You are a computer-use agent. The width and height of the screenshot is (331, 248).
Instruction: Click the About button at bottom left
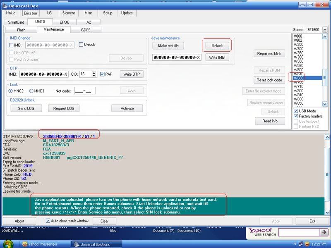coord(19,221)
